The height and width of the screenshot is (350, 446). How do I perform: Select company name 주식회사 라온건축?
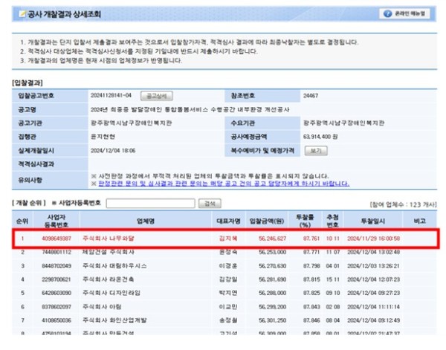[109, 279]
